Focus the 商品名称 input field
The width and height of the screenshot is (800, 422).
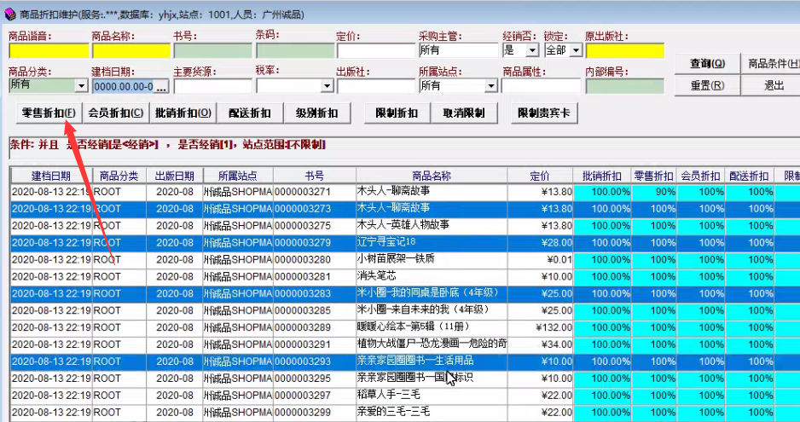(131, 51)
